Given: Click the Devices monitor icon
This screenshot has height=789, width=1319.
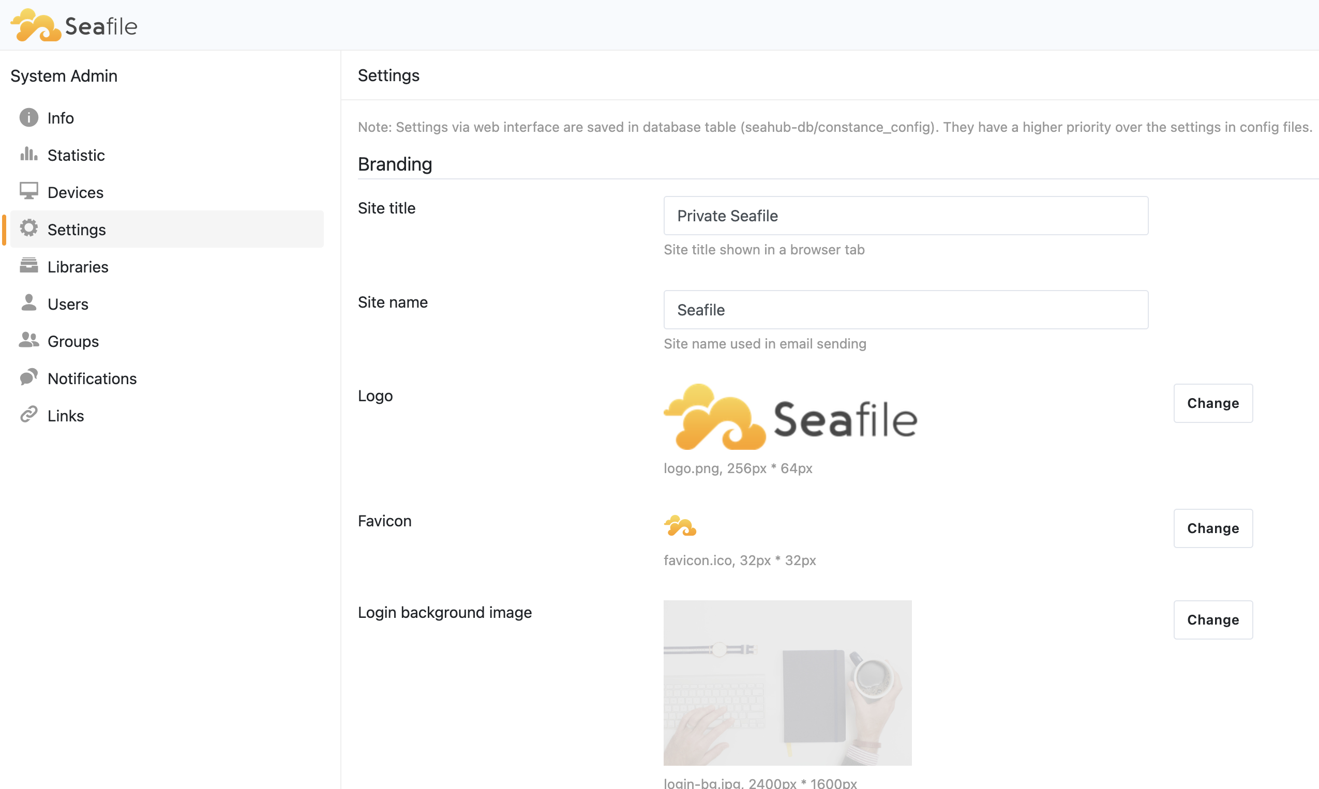Looking at the screenshot, I should click(x=29, y=191).
